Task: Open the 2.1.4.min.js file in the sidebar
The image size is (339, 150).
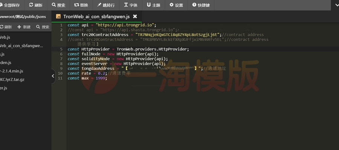Action: [12, 71]
